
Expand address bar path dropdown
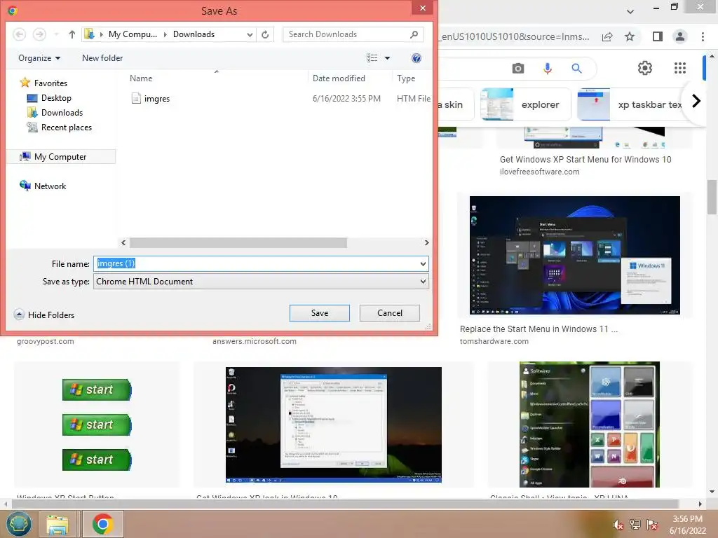tap(250, 34)
